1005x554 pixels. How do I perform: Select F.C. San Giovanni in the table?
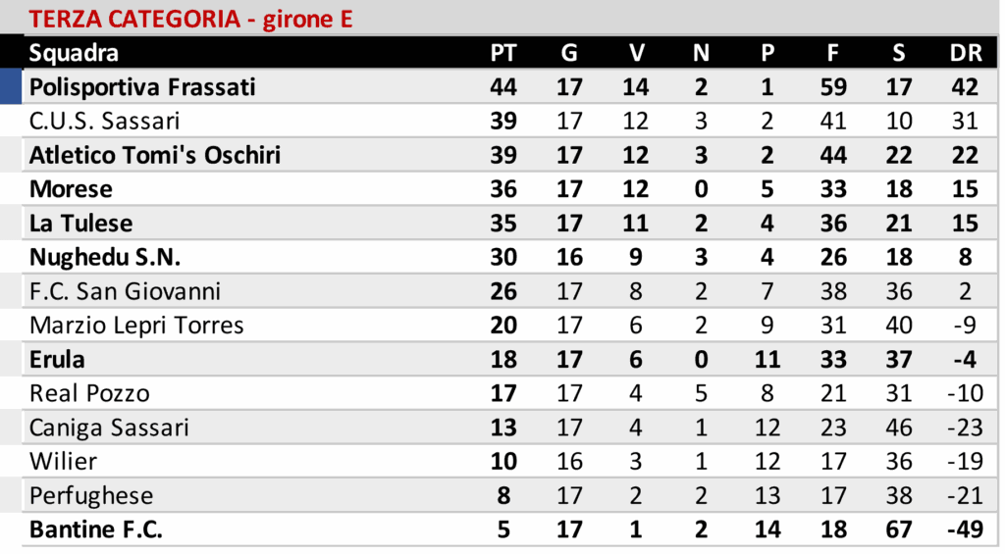tap(125, 291)
